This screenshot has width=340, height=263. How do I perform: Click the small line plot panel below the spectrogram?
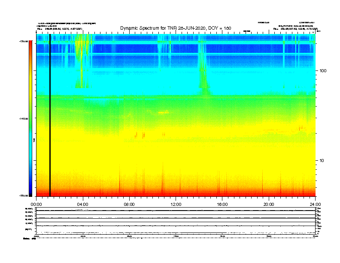(x=176, y=220)
